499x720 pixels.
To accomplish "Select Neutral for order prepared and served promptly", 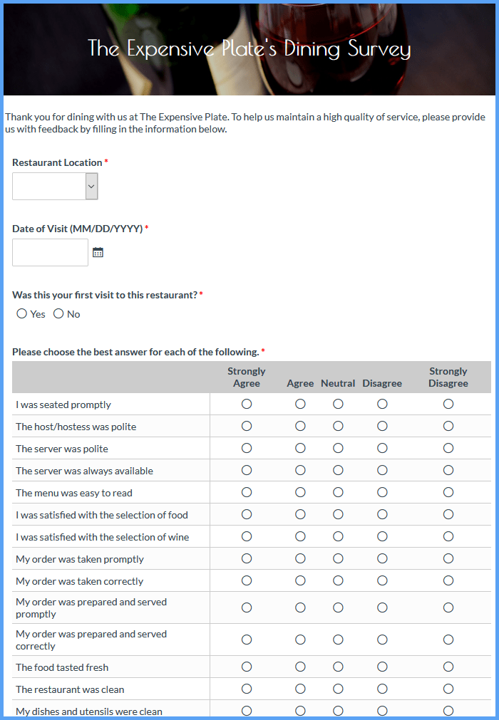I will pyautogui.click(x=337, y=607).
